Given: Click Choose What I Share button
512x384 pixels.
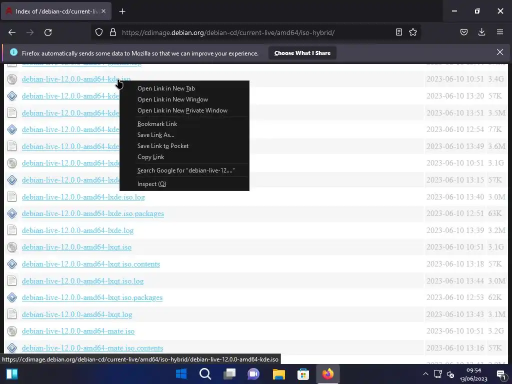Looking at the screenshot, I should pos(302,53).
